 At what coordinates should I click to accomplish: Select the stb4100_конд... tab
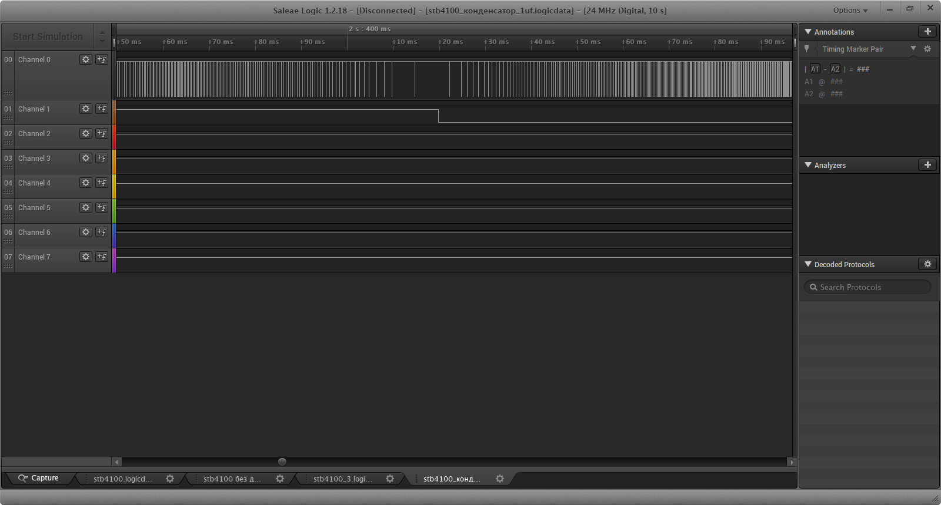click(452, 479)
